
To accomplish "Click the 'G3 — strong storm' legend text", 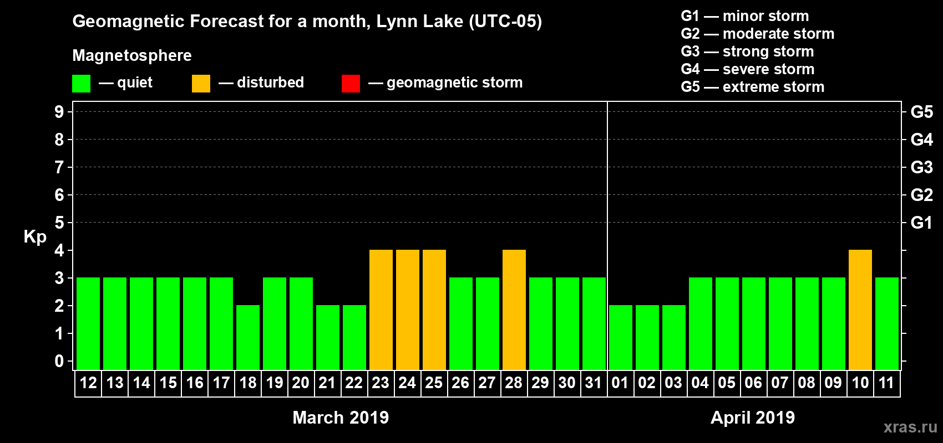I will [x=748, y=51].
